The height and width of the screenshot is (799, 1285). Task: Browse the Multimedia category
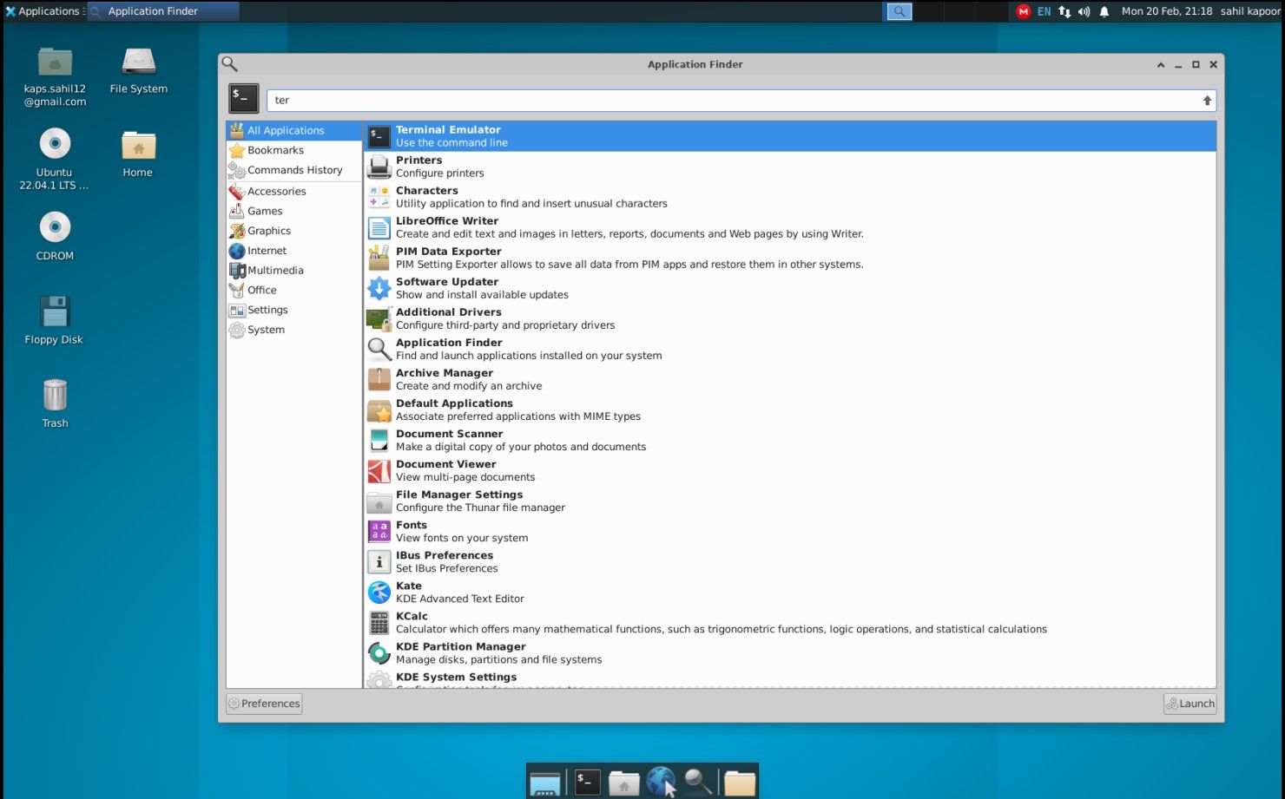pos(276,270)
